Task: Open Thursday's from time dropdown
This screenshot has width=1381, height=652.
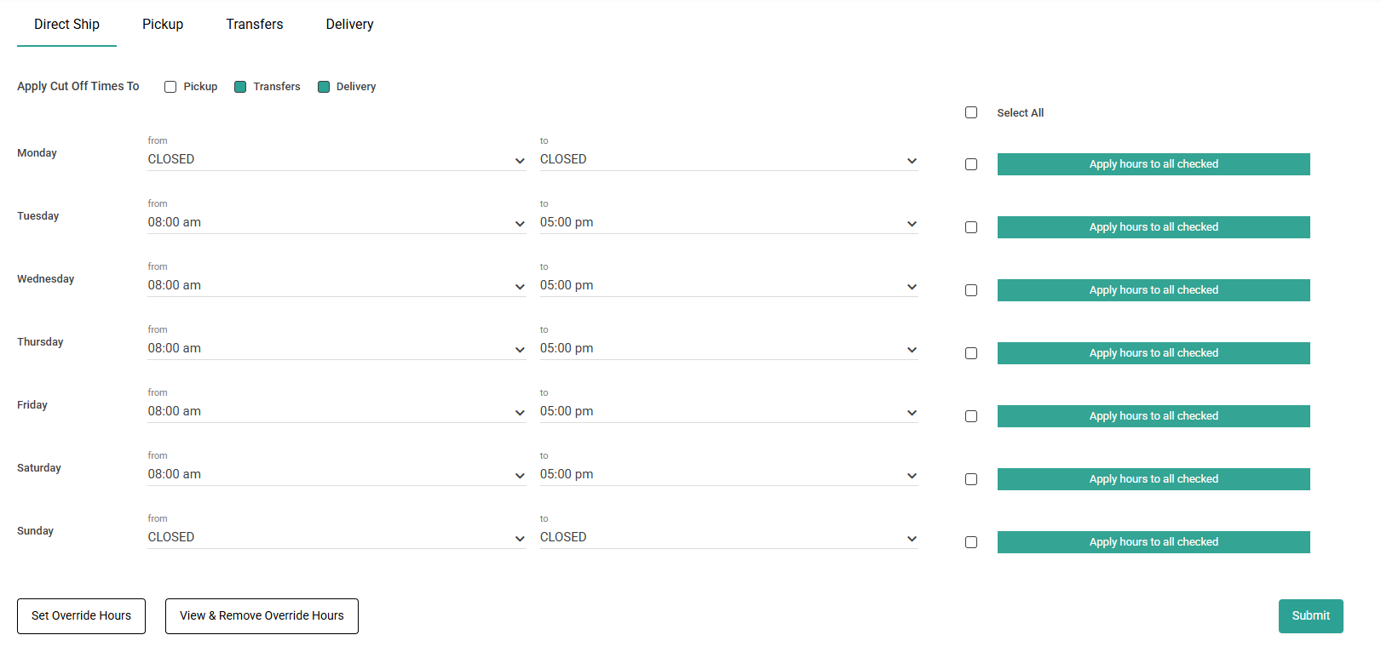Action: (x=337, y=348)
